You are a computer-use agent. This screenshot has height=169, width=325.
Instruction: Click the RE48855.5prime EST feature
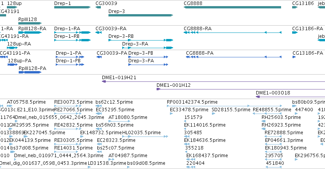click(267, 114)
